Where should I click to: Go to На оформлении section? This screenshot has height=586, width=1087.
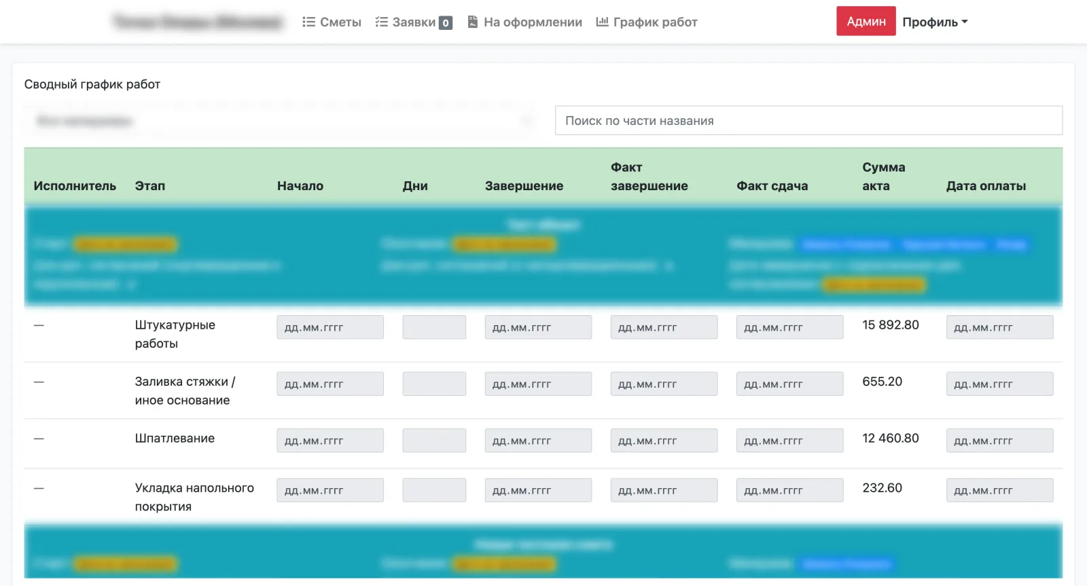pyautogui.click(x=524, y=22)
